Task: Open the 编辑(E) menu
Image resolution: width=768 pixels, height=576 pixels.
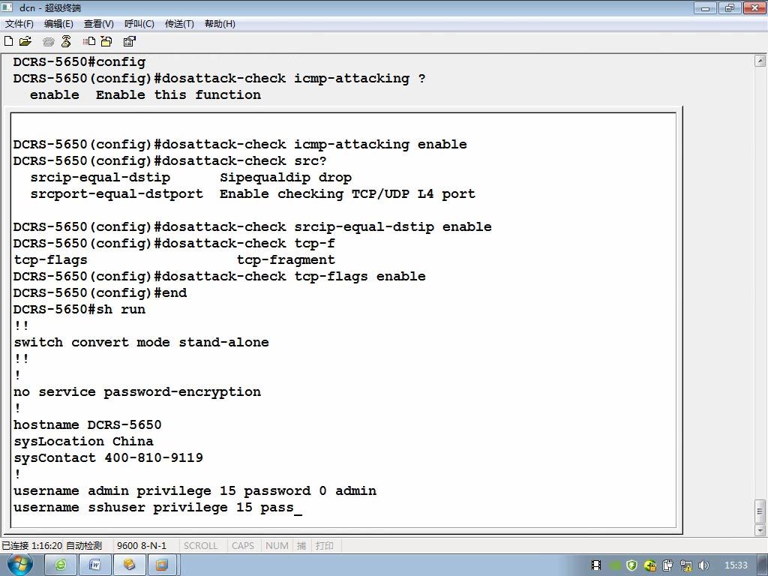Action: 58,23
